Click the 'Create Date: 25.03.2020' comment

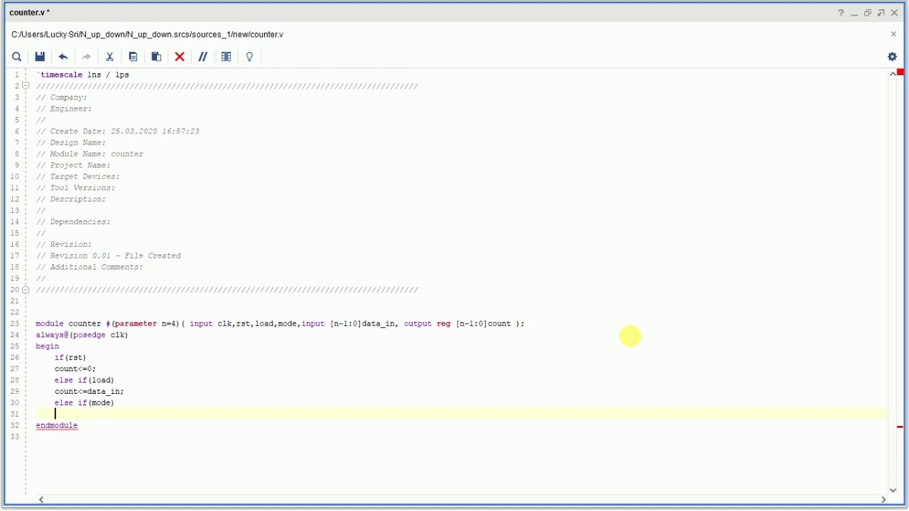[x=118, y=131]
